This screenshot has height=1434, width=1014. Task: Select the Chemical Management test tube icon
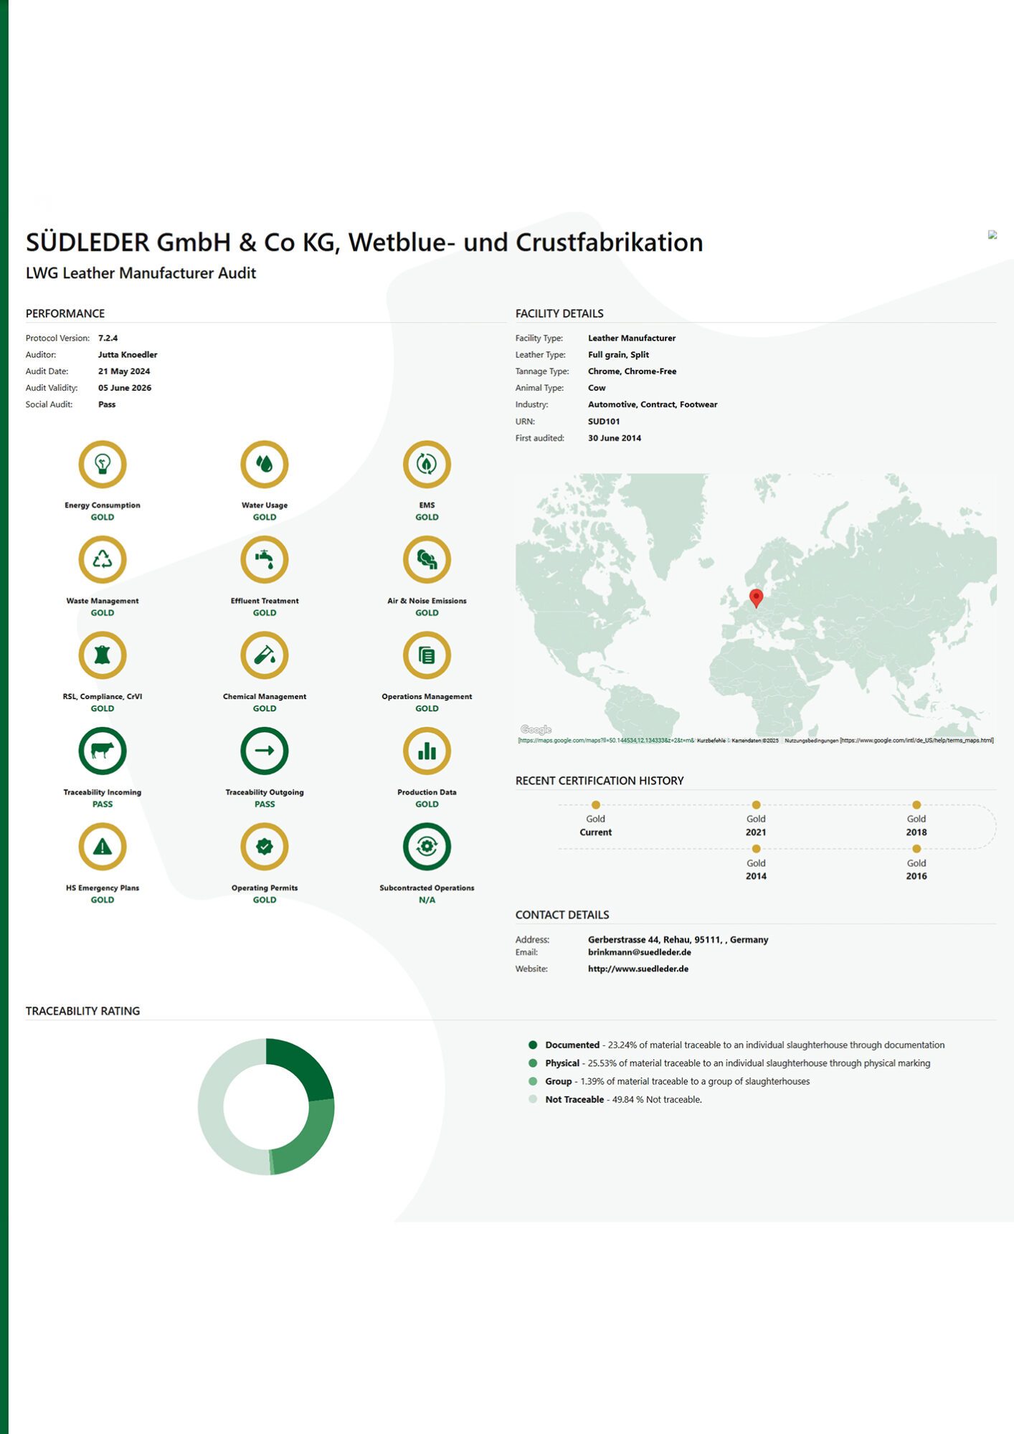coord(265,655)
